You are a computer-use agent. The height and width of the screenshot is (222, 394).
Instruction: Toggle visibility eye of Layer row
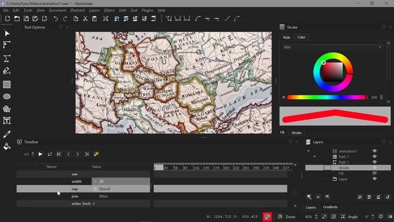point(374,179)
